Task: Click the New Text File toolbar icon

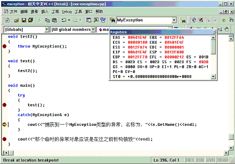Action: (x=7, y=20)
